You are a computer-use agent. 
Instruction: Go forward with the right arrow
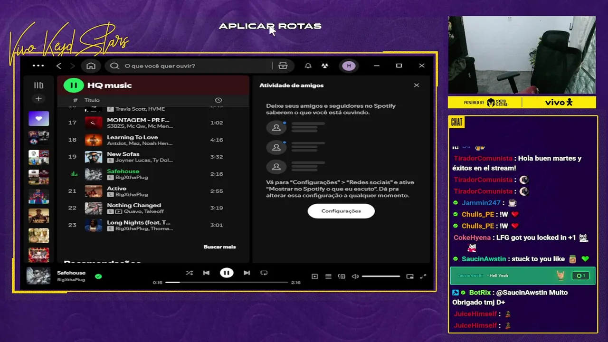(73, 66)
